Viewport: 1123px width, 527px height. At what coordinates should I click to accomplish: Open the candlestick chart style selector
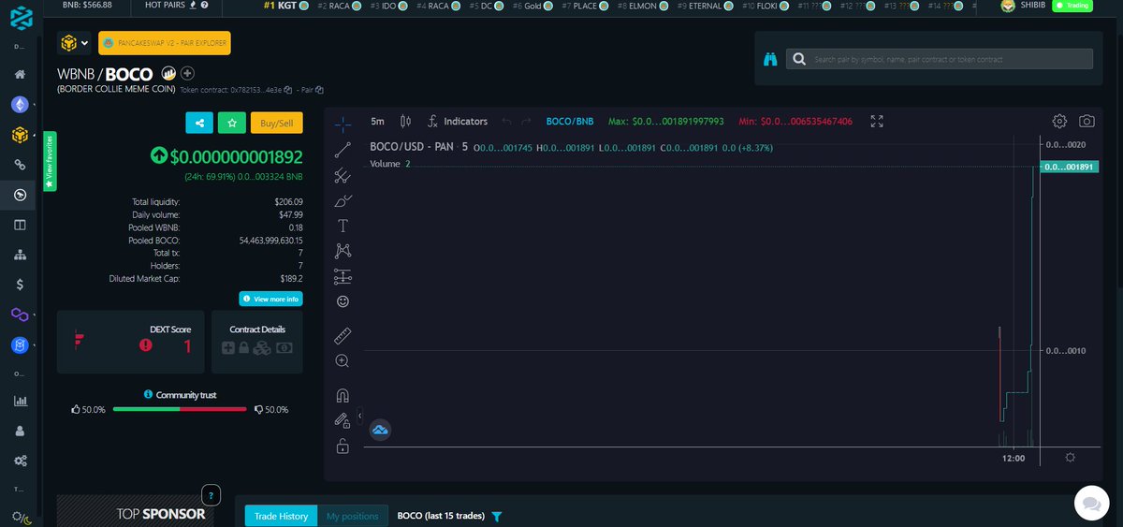(405, 121)
